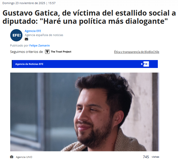This screenshot has height=162, width=178.
Task: Click the publication date Domingo 23 noviembre
Action: pyautogui.click(x=24, y=3)
